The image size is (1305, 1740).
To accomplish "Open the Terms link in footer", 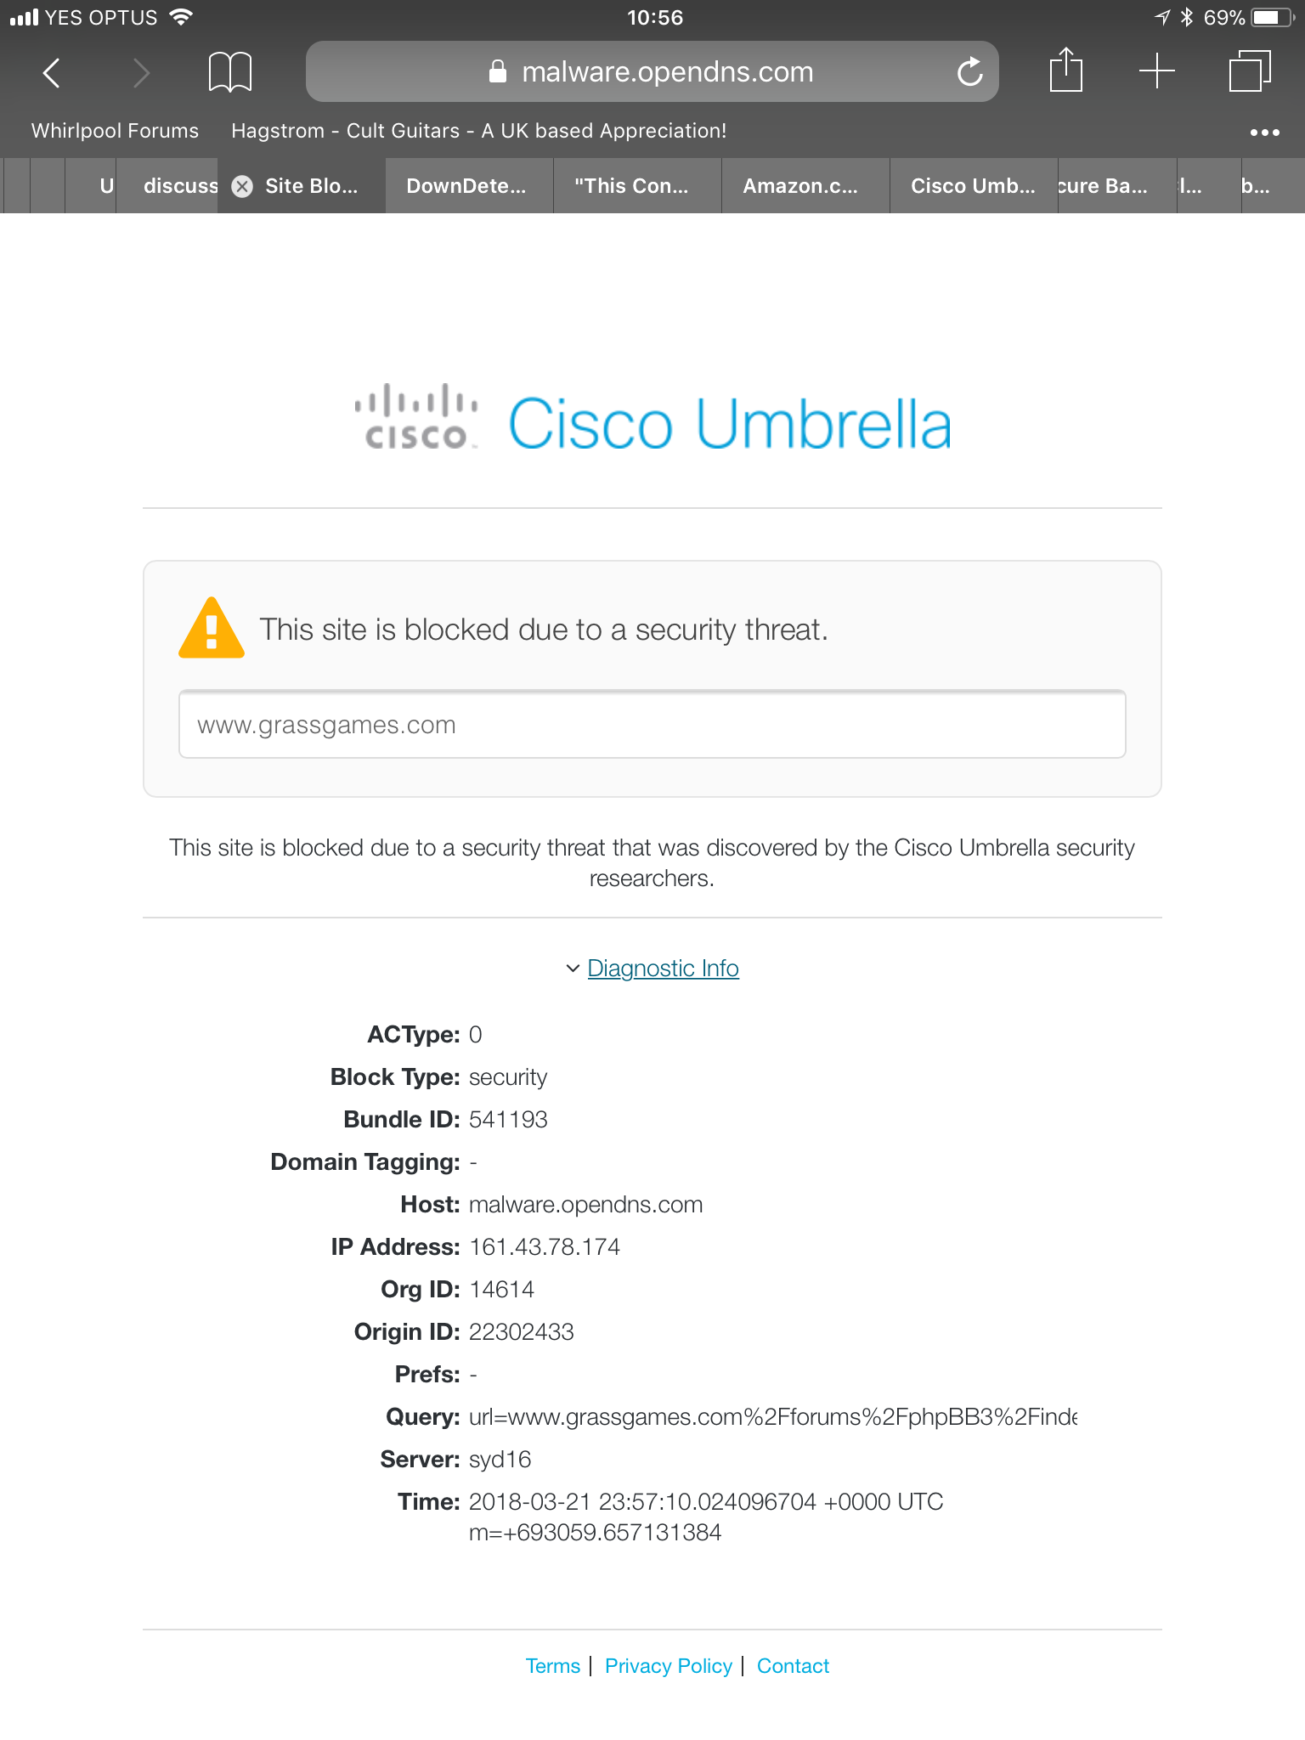I will tap(553, 1666).
